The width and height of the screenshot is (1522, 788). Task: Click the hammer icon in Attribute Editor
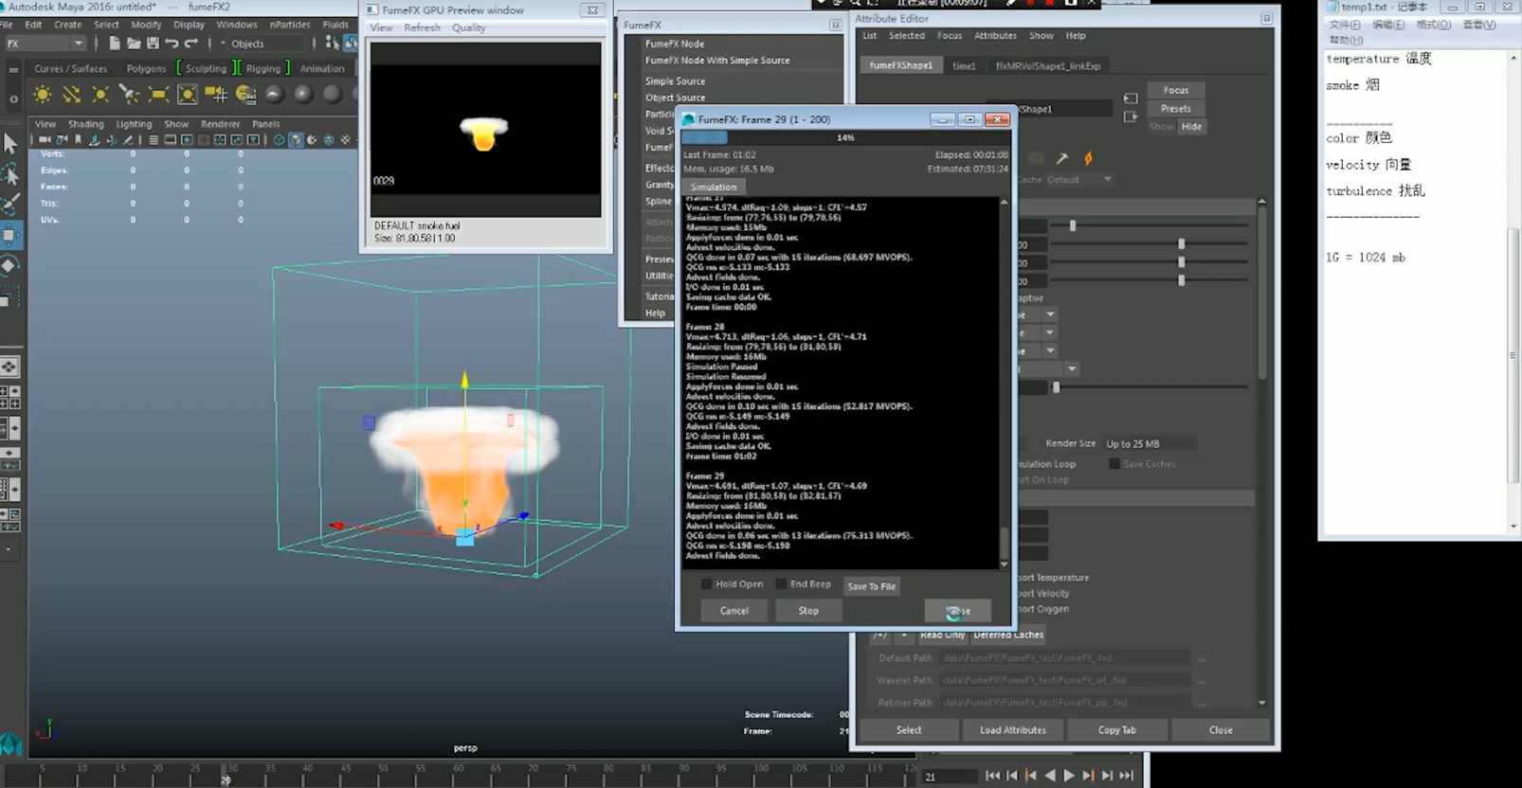click(1061, 158)
